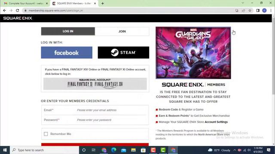Image resolution: width=275 pixels, height=154 pixels.
Task: Enable the Remember Me checkbox
Action: click(46, 134)
